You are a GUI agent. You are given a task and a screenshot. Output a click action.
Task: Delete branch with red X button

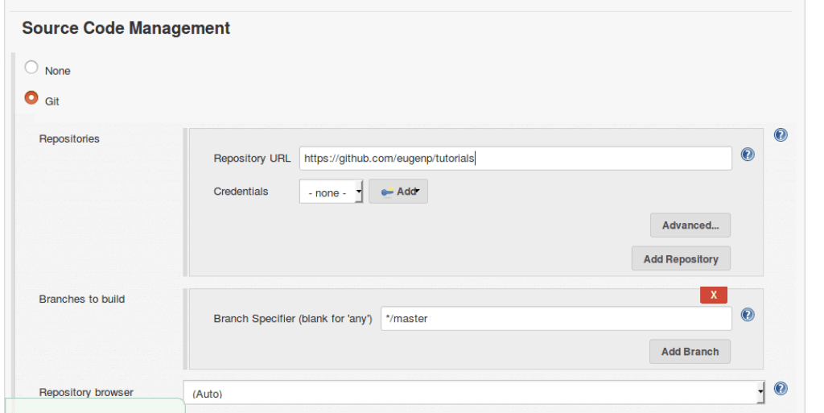(714, 295)
